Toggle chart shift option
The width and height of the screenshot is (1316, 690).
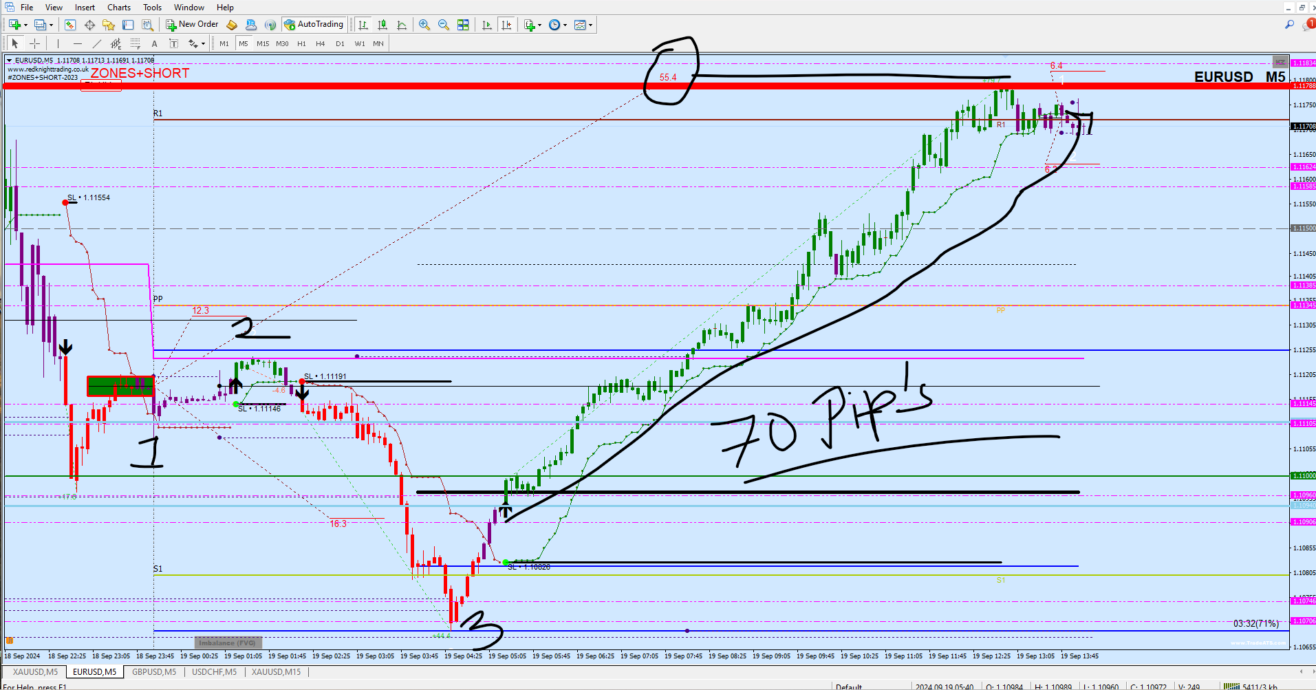[x=507, y=25]
